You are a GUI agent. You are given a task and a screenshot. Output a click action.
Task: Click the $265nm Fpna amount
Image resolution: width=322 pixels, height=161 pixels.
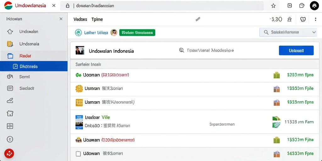[300, 75]
